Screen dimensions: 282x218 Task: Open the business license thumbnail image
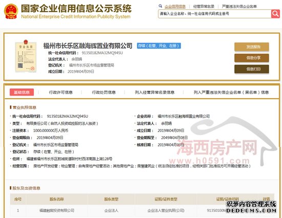(x=26, y=56)
